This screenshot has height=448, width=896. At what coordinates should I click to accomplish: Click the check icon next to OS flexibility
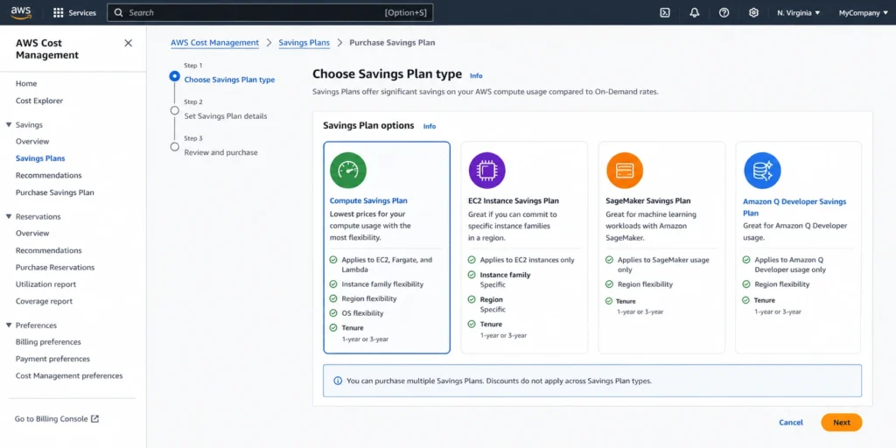333,313
